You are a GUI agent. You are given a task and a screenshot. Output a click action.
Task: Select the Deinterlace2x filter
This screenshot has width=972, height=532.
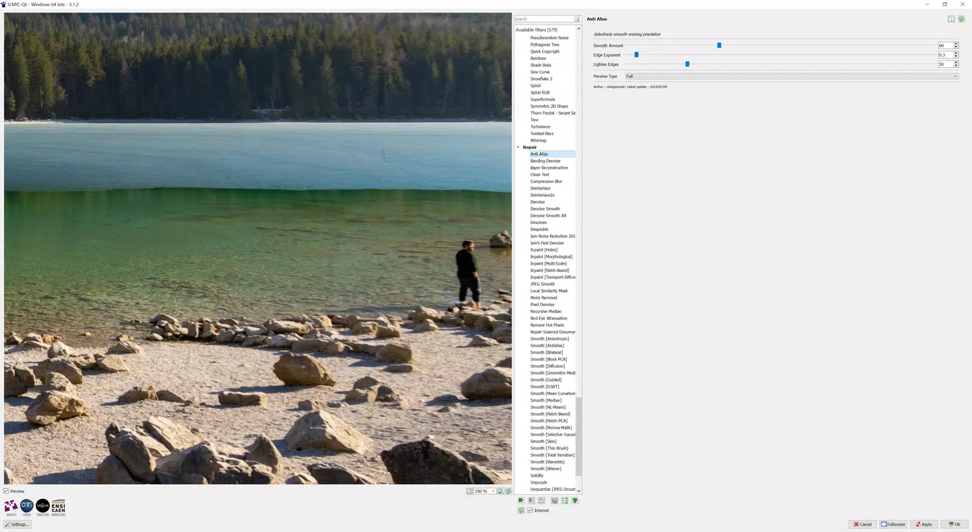[x=543, y=195]
